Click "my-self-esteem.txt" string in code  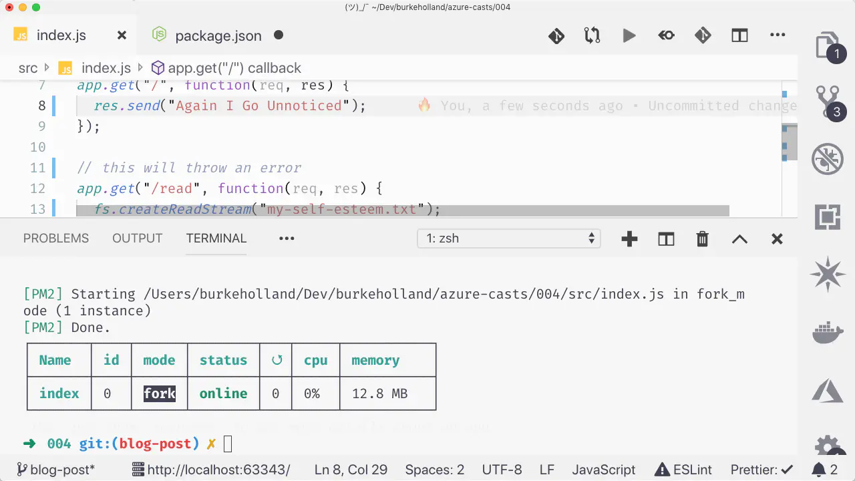coord(342,209)
